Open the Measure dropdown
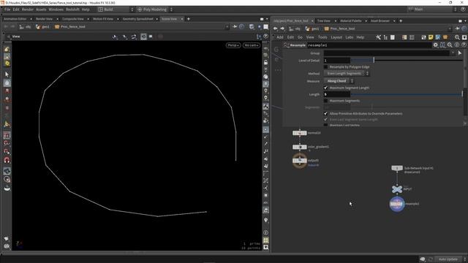Screen dimensions: 468x263 point(339,81)
